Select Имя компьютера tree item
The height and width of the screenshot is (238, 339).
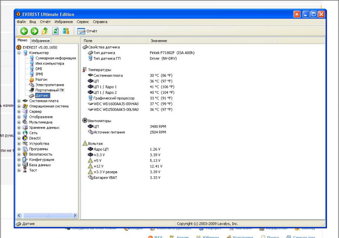tap(50, 64)
